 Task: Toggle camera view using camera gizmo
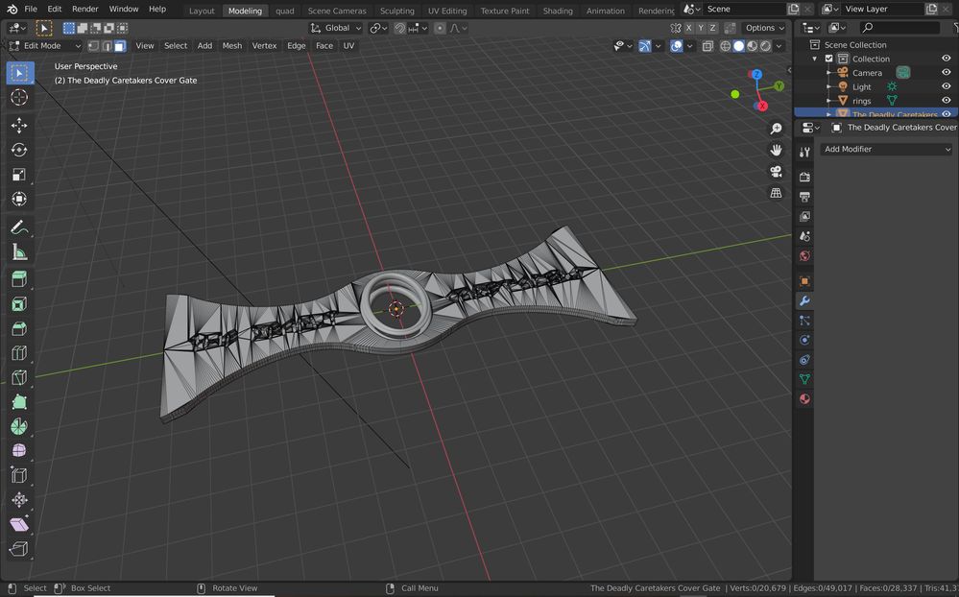pyautogui.click(x=776, y=172)
